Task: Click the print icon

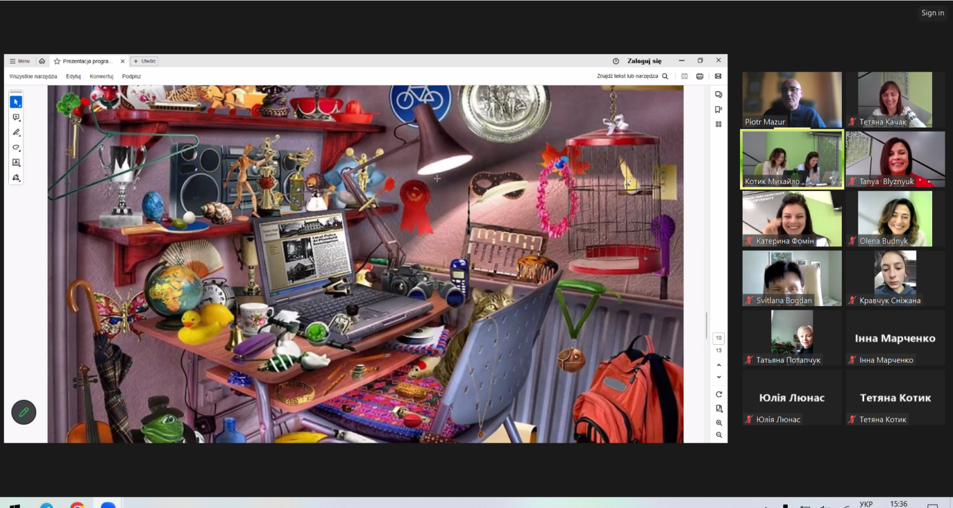Action: [700, 76]
